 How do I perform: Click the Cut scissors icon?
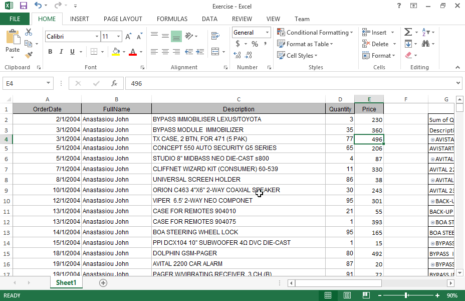[x=29, y=32]
